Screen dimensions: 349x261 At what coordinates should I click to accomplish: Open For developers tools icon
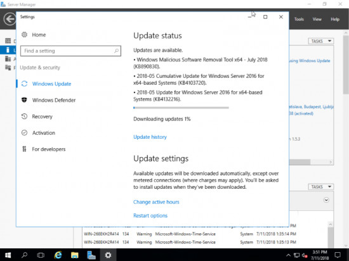point(24,149)
